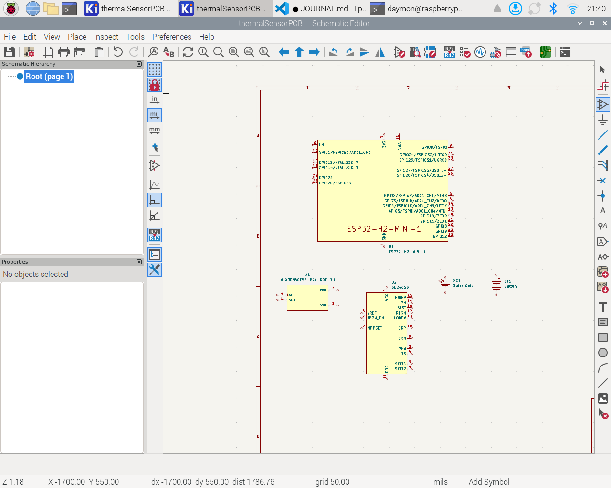Zoom to fit objects
The width and height of the screenshot is (611, 488).
(x=249, y=52)
